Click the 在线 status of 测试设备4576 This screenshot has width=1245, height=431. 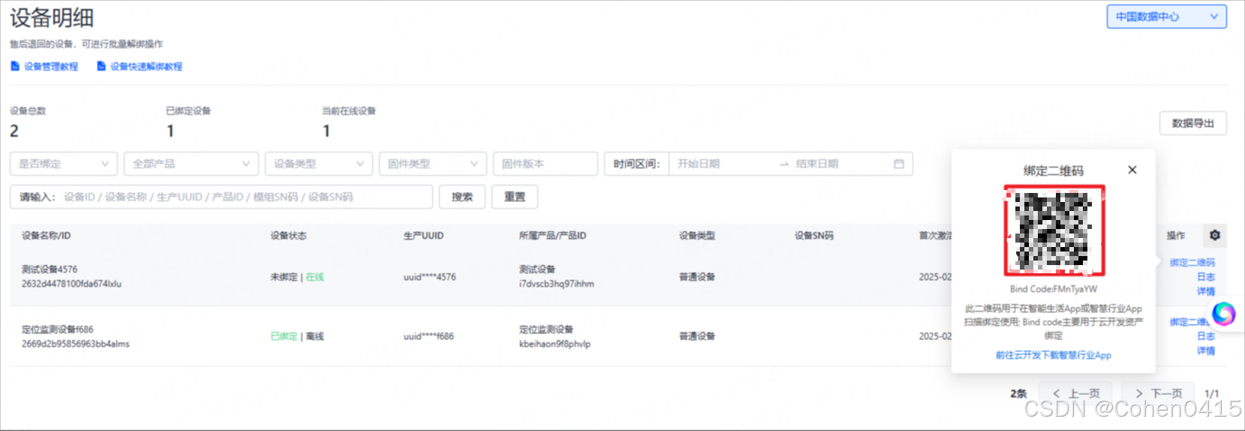point(314,277)
